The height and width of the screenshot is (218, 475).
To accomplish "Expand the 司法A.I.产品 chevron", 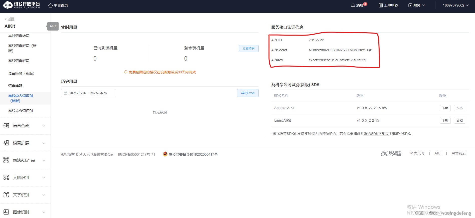I will [x=44, y=160].
